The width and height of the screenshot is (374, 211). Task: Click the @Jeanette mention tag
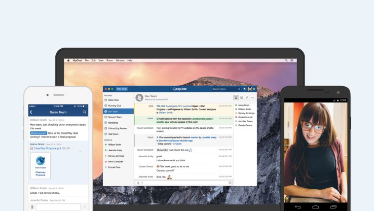pos(162,150)
